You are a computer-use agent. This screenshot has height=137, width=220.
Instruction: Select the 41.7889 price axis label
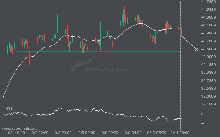[x=208, y=2]
